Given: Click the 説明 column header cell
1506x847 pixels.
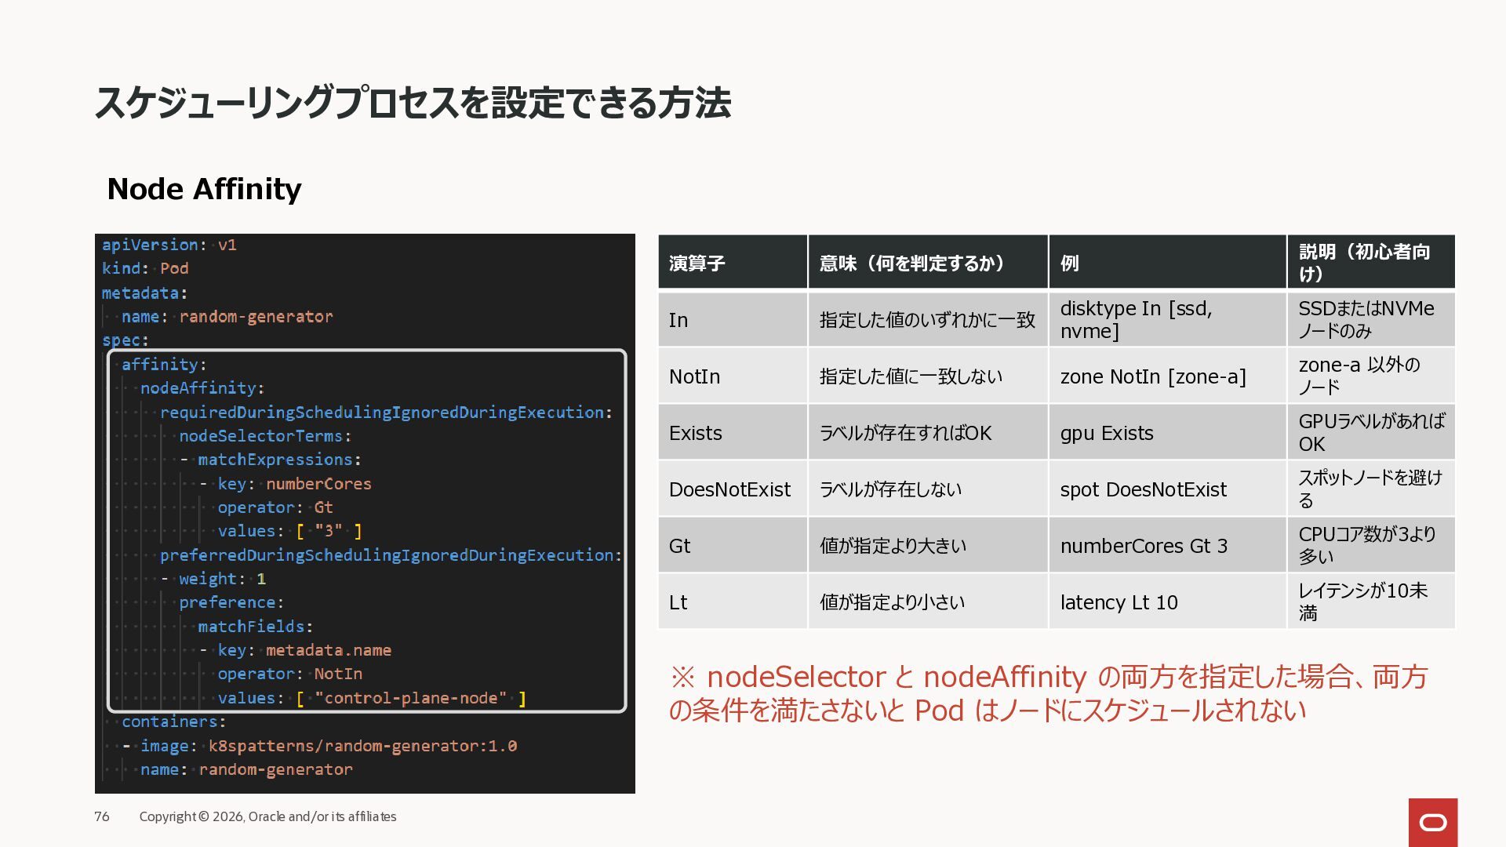Looking at the screenshot, I should (x=1364, y=262).
